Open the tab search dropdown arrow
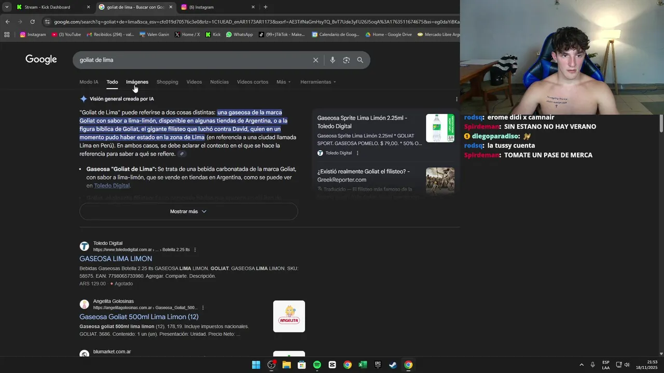The image size is (664, 373). click(x=6, y=7)
